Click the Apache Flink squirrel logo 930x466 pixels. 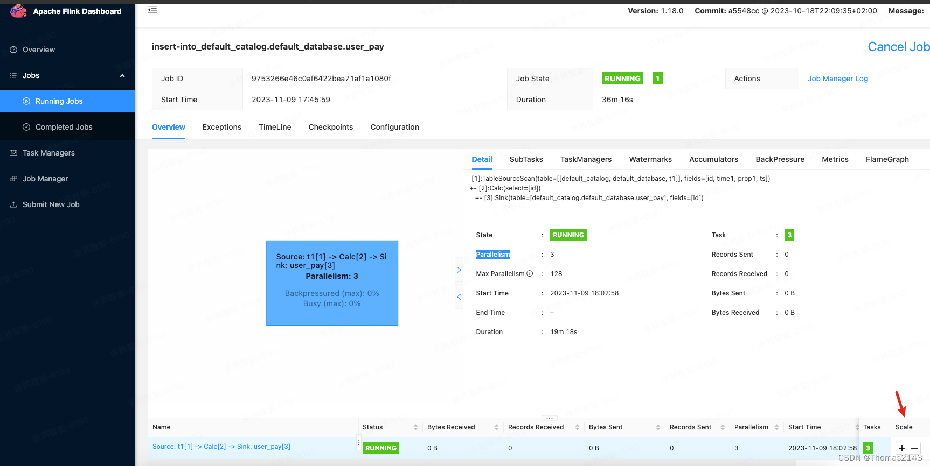pos(18,11)
